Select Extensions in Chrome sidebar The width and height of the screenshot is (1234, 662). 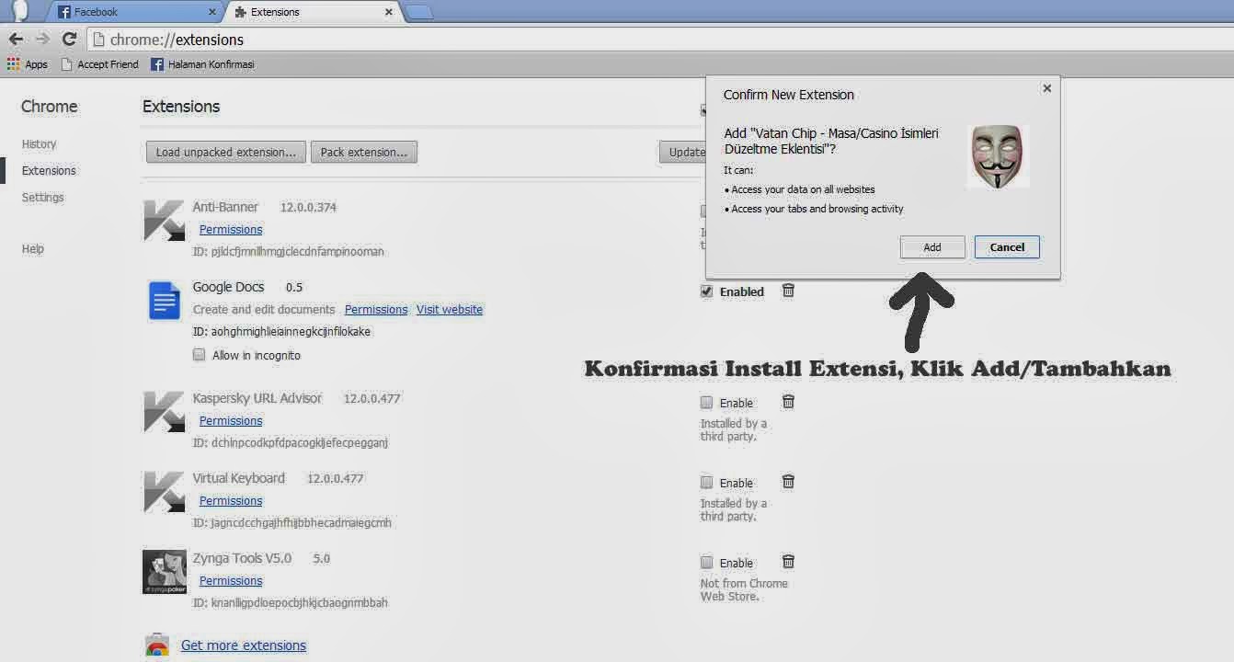coord(49,170)
